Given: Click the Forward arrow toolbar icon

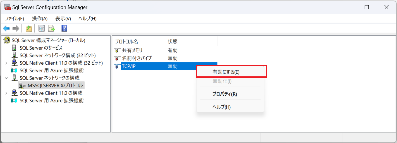Looking at the screenshot, I should tap(16, 28).
